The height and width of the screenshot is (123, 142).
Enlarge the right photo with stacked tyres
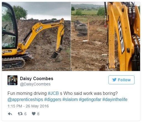pos(106,36)
